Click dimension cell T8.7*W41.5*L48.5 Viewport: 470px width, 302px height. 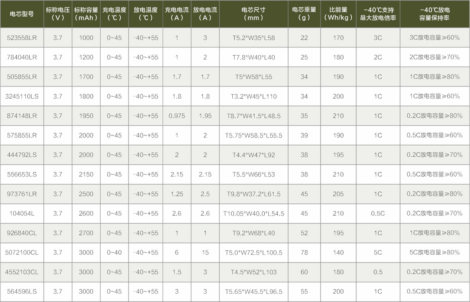point(254,116)
